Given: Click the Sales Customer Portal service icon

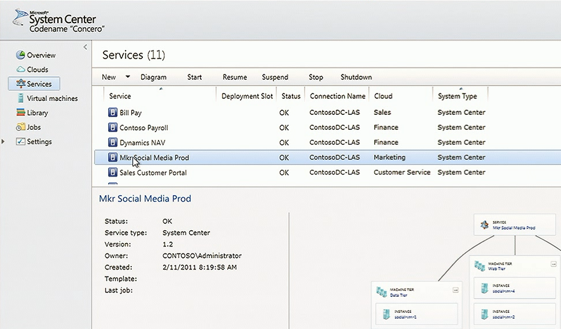Looking at the screenshot, I should 113,173.
